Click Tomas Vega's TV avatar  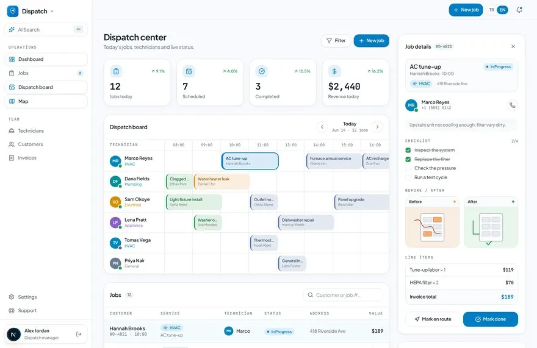[x=115, y=243]
